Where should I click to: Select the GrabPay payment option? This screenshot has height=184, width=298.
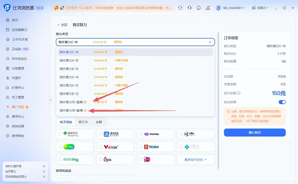click(75, 159)
